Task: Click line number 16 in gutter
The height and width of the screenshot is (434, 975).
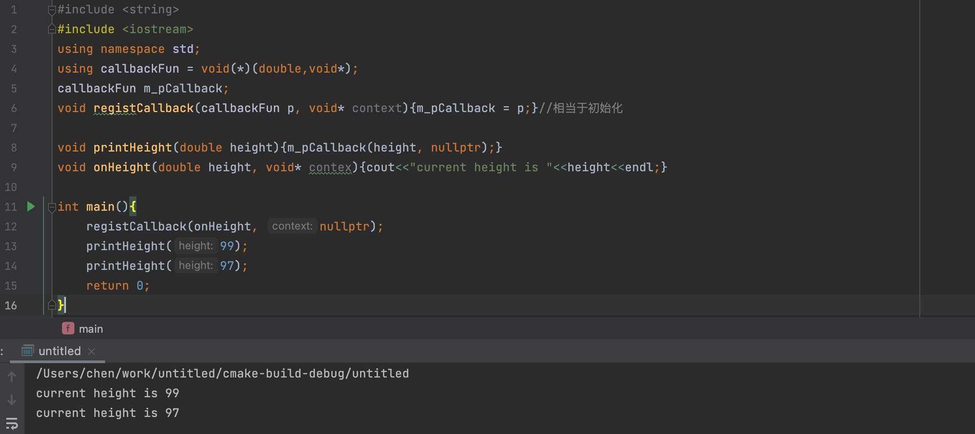Action: 11,306
